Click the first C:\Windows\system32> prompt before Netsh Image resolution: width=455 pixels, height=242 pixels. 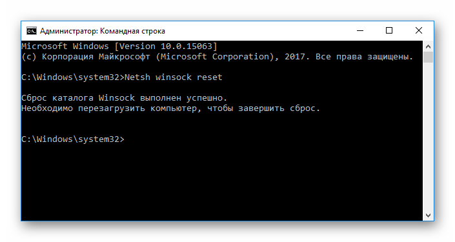[x=73, y=77]
